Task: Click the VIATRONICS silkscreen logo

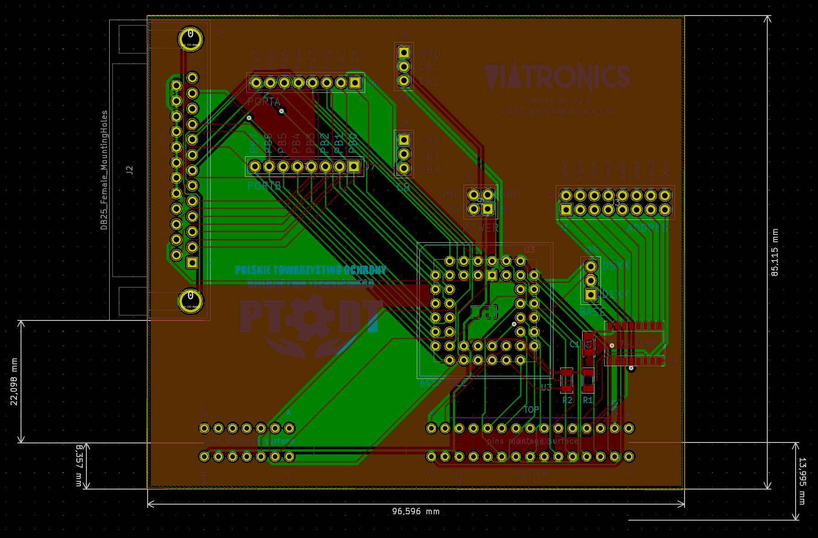Action: coord(557,77)
